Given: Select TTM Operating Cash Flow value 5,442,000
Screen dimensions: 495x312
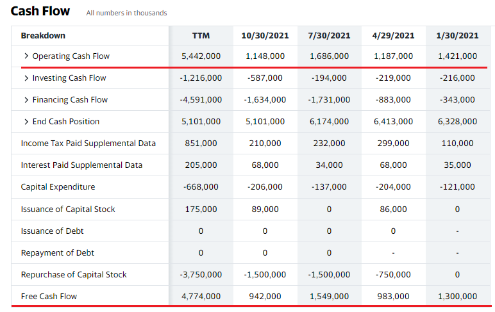Looking at the screenshot, I should tap(201, 56).
